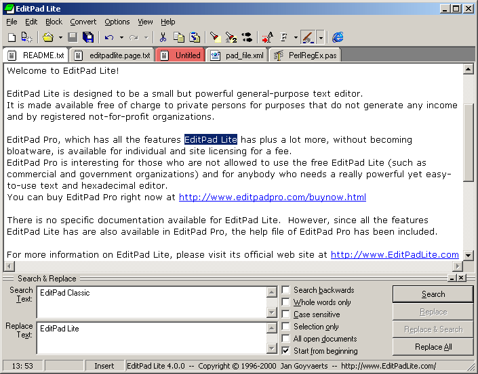Click the flashlight Find Next icon
This screenshot has width=478, height=374.
pyautogui.click(x=231, y=37)
